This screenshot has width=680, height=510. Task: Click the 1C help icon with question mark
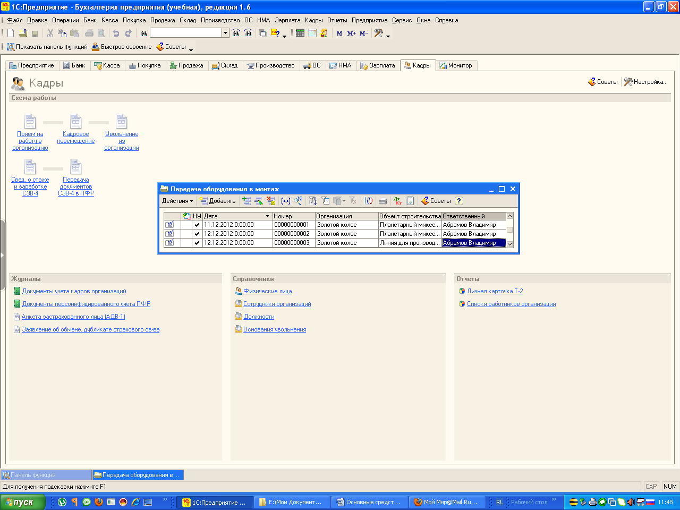[x=275, y=33]
